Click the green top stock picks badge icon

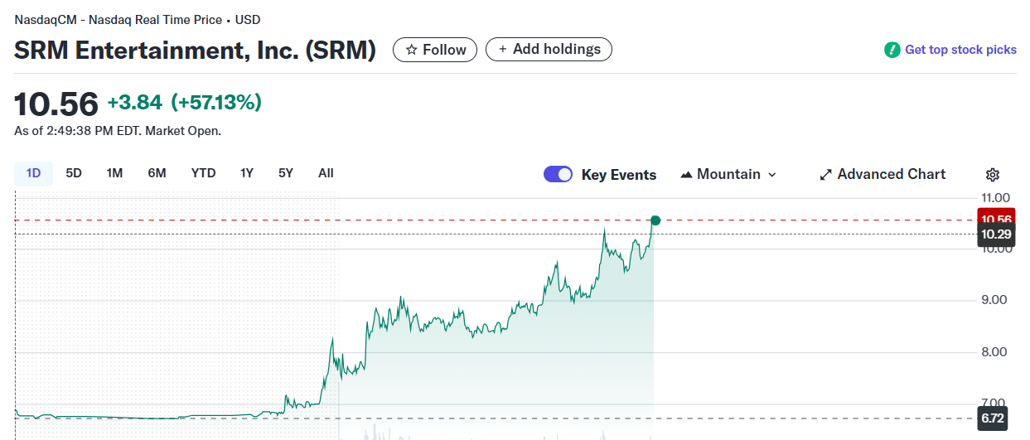[892, 50]
